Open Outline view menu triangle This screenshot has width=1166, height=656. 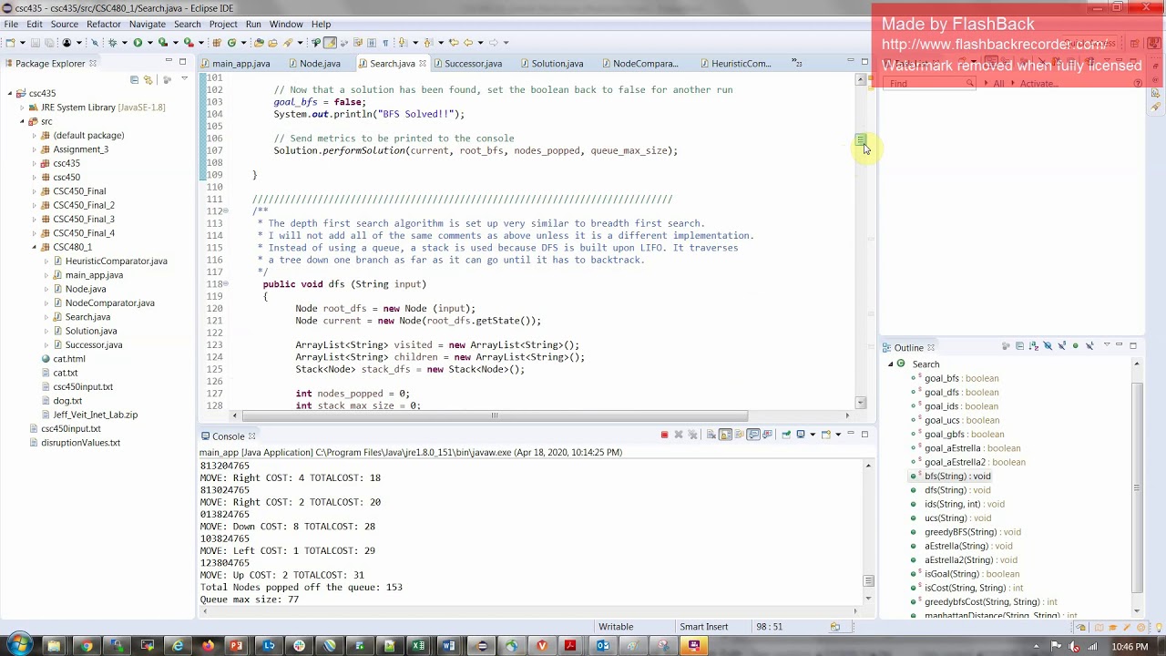point(1107,344)
